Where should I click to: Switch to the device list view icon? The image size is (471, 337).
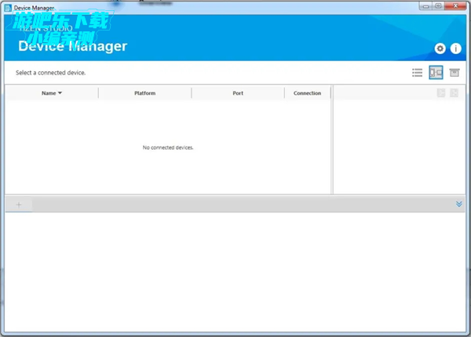click(x=418, y=72)
